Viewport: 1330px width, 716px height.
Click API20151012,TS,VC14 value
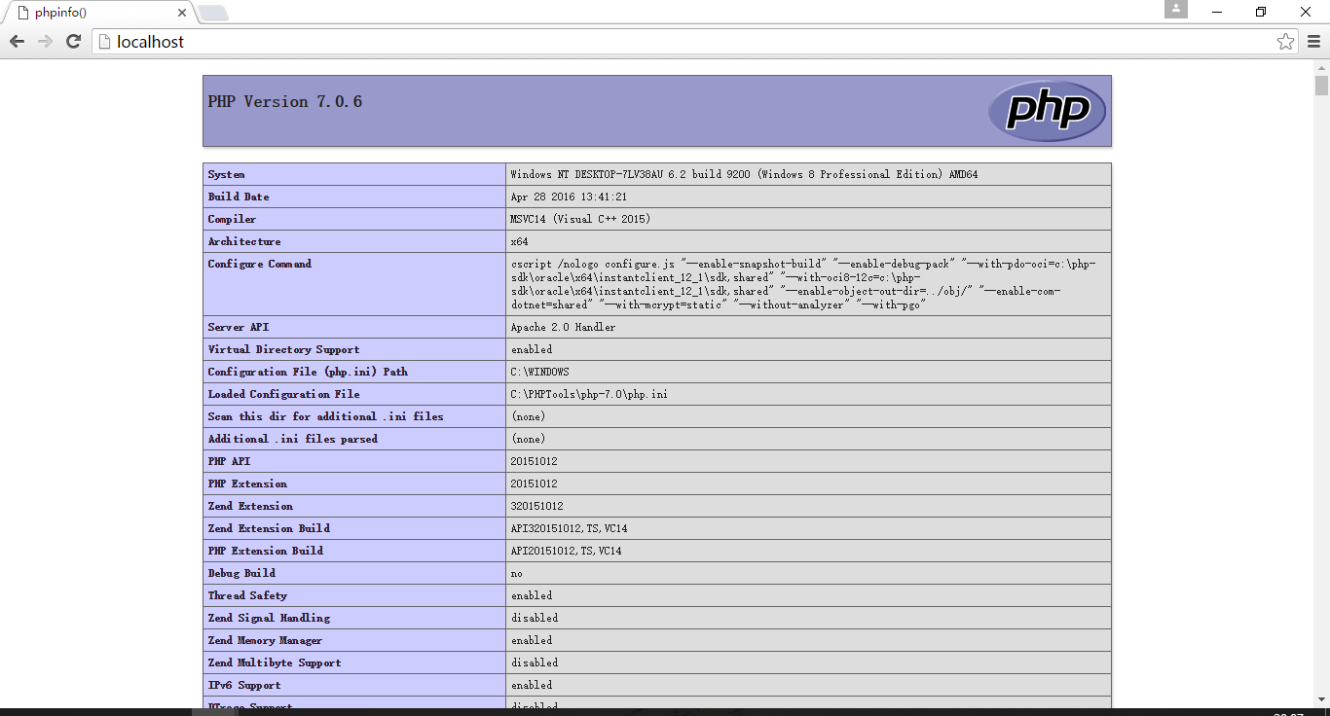coord(567,551)
